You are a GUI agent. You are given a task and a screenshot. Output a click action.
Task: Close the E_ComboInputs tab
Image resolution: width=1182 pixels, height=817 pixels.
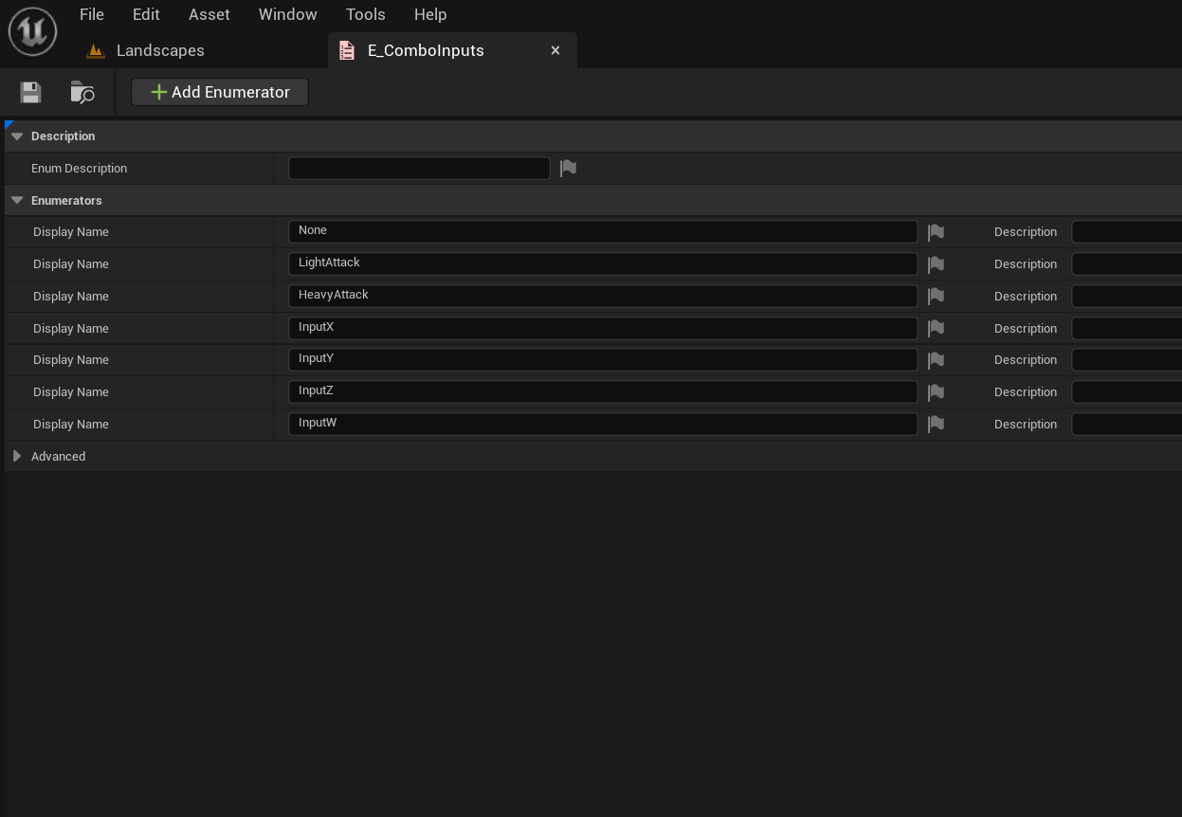click(555, 50)
